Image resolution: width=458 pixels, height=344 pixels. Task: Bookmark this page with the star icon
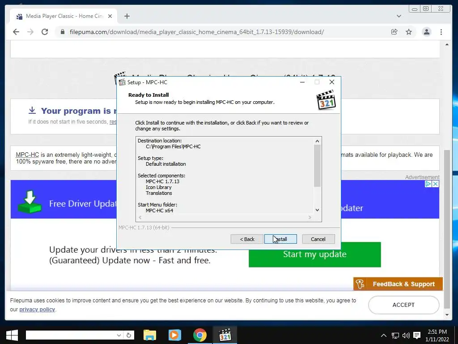click(409, 32)
